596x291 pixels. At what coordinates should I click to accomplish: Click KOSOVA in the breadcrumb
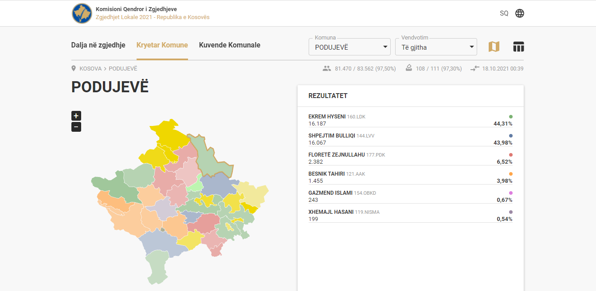click(90, 69)
